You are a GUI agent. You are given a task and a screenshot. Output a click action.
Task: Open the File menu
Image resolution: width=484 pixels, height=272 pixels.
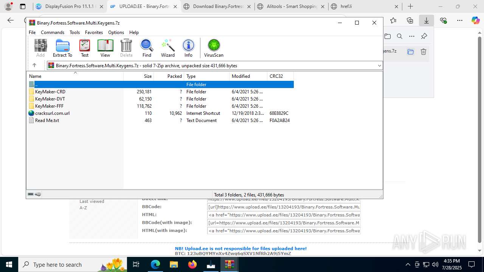32,32
